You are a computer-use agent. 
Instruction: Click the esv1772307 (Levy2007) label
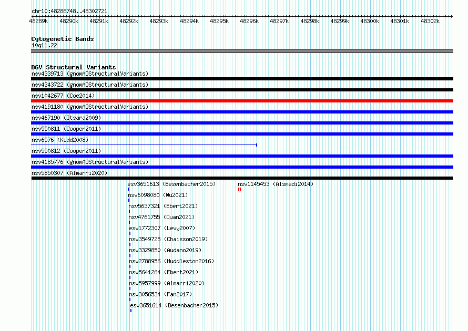tap(162, 228)
